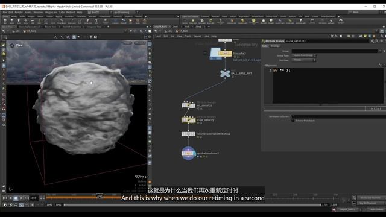Select the set_density2 wrangle node

pos(189,105)
